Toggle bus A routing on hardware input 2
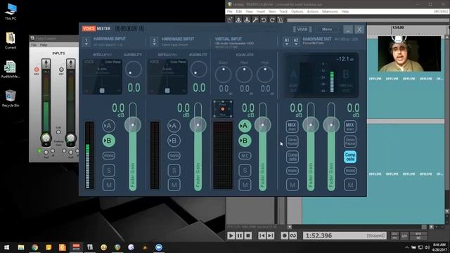The width and height of the screenshot is (450, 253). point(174,126)
